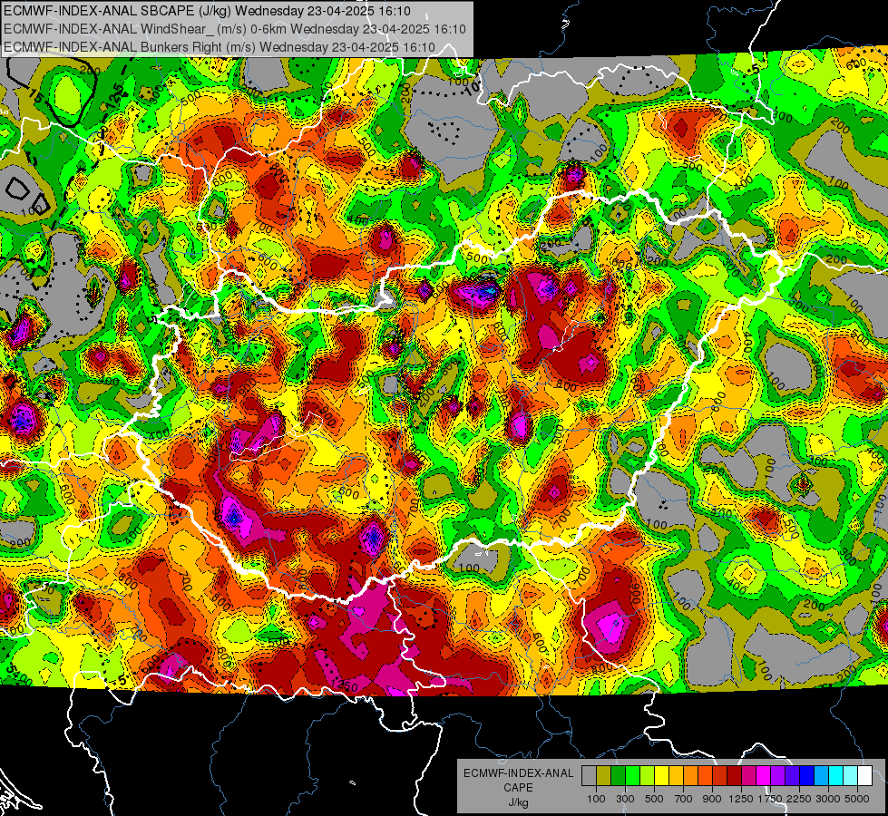Click the legend value 300
This screenshot has width=888, height=816.
[x=625, y=799]
